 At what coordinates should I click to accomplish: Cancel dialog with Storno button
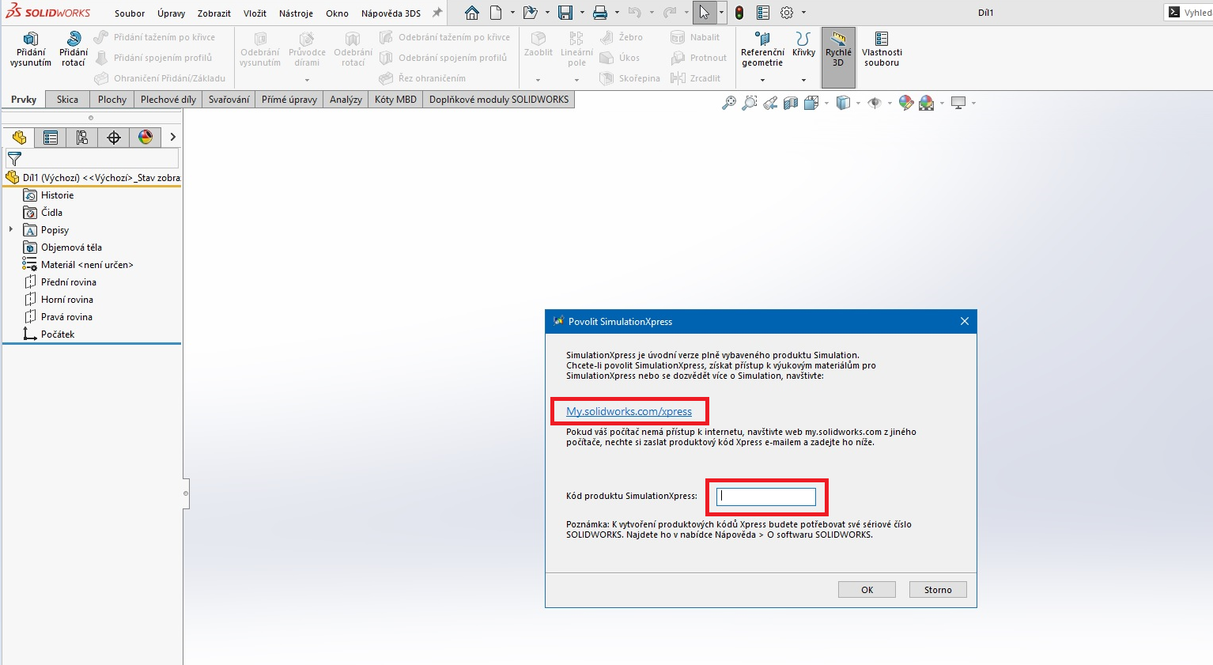(x=938, y=590)
